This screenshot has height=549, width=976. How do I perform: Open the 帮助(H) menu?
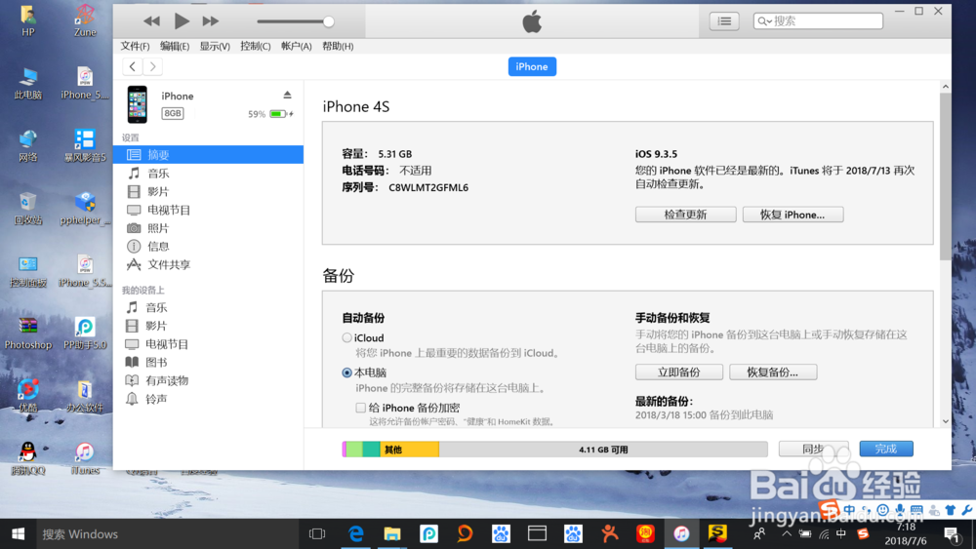pos(338,46)
